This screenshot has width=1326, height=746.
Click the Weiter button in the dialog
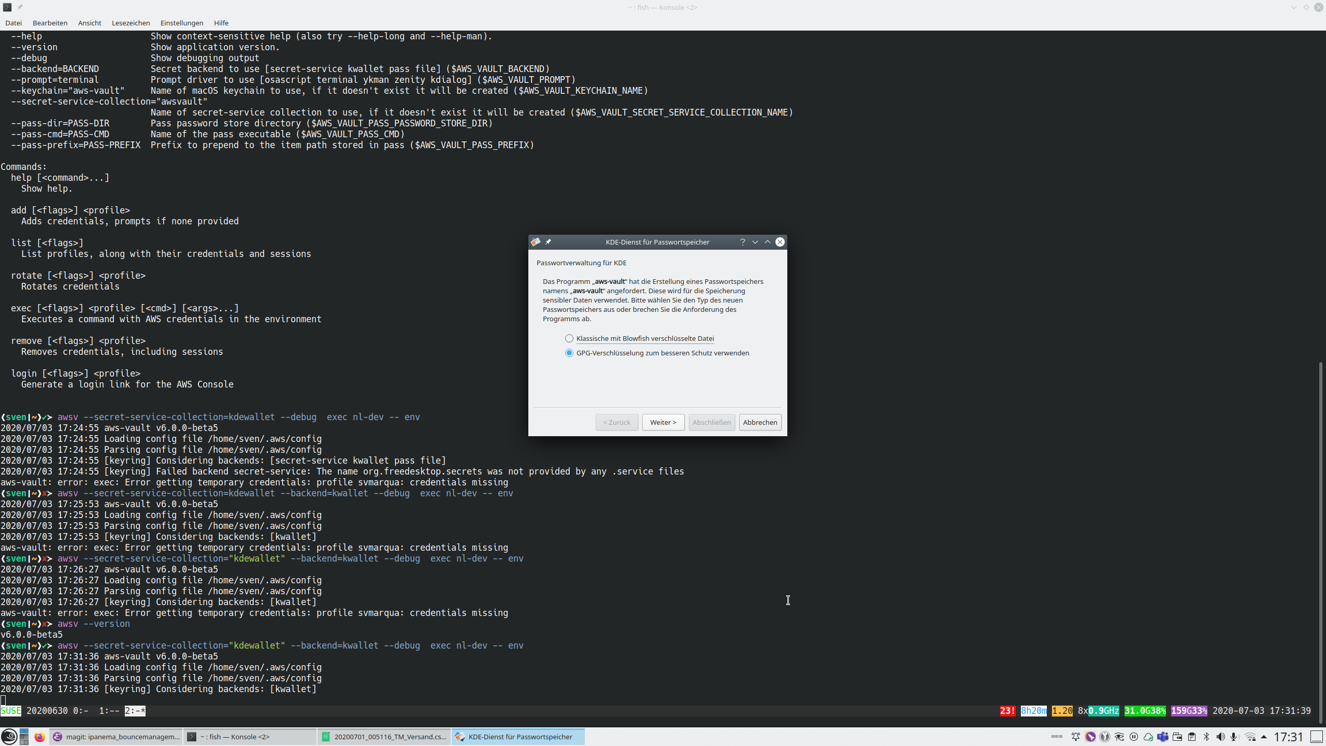click(x=663, y=422)
